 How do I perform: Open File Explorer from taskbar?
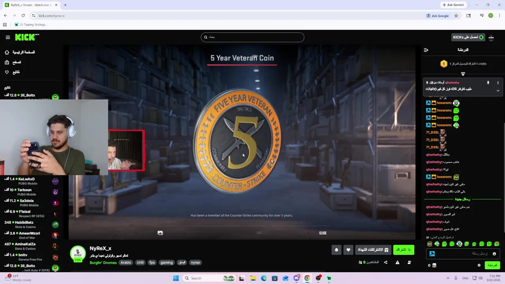(252, 278)
